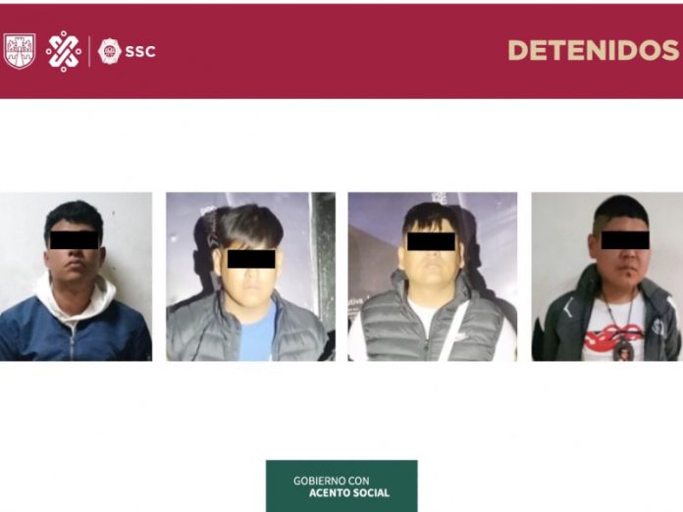
Task: Open the photo of the man in a blue t-shirt
Action: (x=250, y=277)
